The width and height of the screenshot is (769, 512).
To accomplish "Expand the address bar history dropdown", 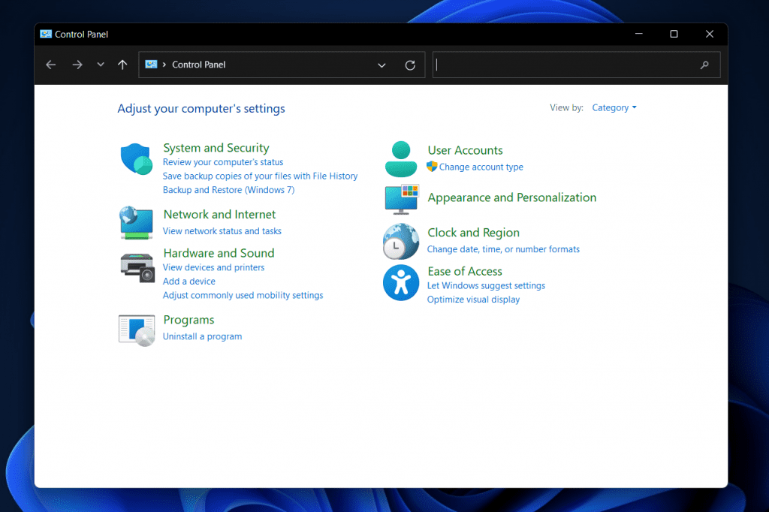I will [381, 65].
